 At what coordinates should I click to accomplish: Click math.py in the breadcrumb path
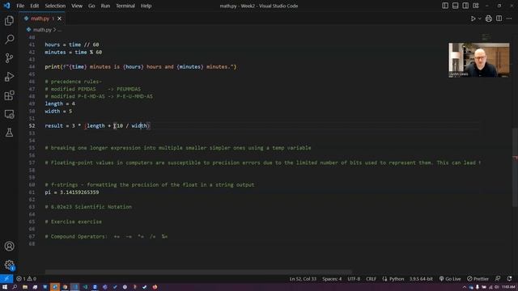click(x=42, y=30)
